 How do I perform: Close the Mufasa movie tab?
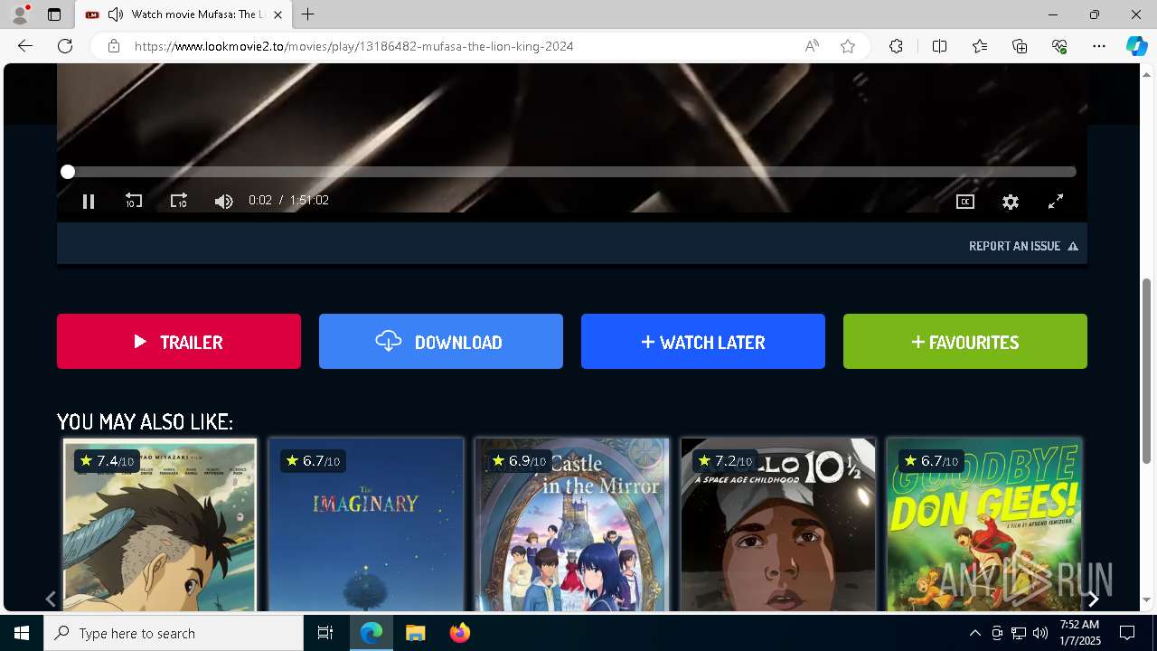277,14
